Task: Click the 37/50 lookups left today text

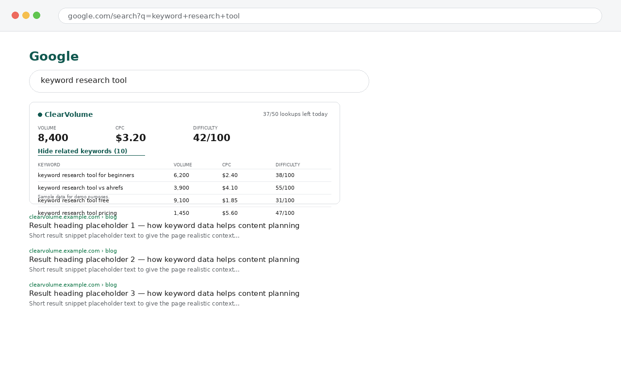Action: click(295, 114)
